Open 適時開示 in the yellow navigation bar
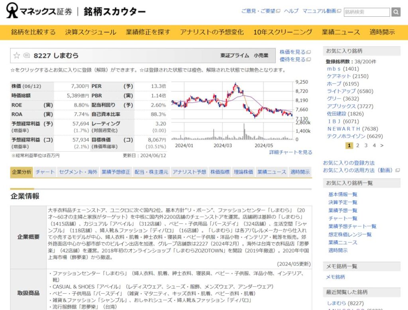The height and width of the screenshot is (310, 408). (382, 32)
